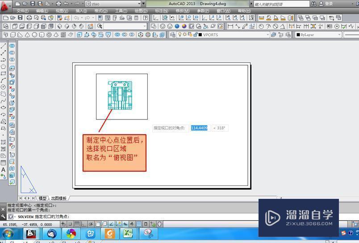Viewport: 359px width, 243px height.
Task: Expand quick access toolbar customize arrow
Action: click(x=143, y=4)
